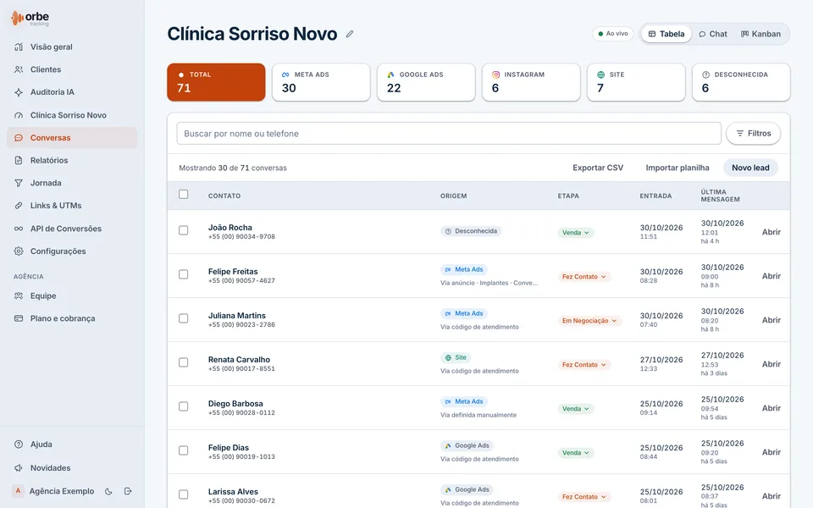Select Renata Carvalho row checkbox

pos(184,362)
